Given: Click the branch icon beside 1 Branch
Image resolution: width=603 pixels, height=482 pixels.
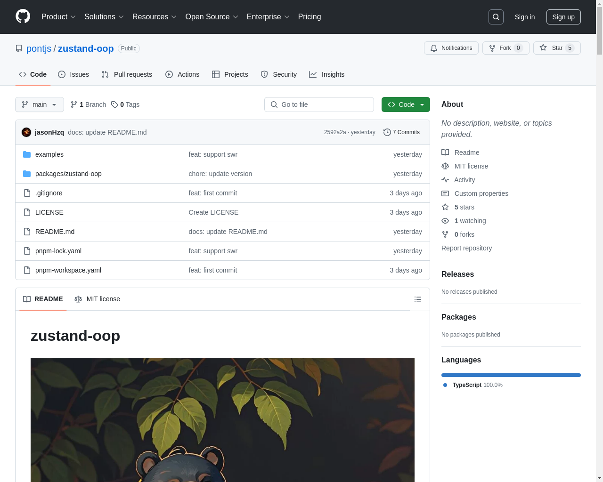Looking at the screenshot, I should coord(74,104).
